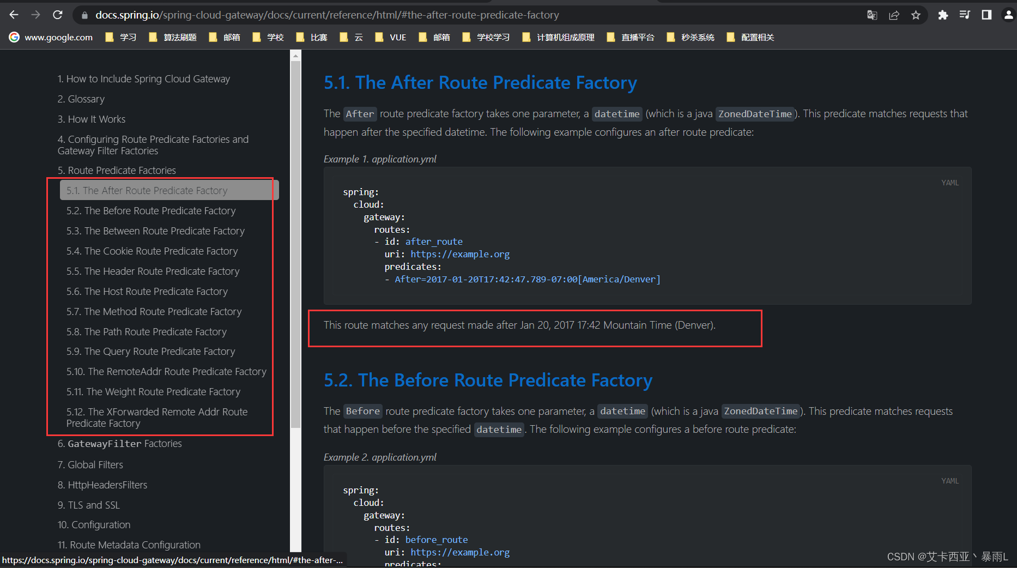Open Configuring Route Predicate Factories section
Viewport: 1017px width, 568px height.
coord(153,145)
